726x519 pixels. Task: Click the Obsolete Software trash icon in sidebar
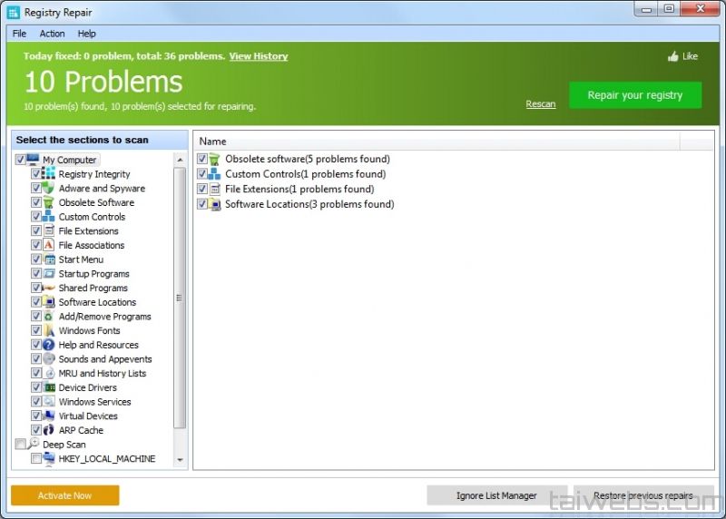point(49,202)
